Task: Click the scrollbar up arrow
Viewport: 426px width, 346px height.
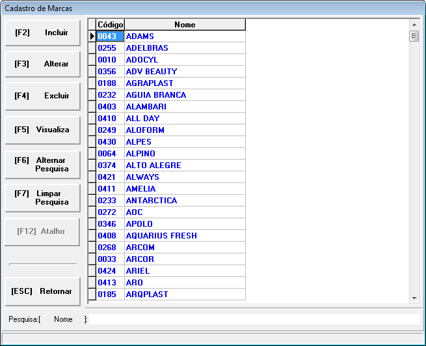Action: point(414,24)
